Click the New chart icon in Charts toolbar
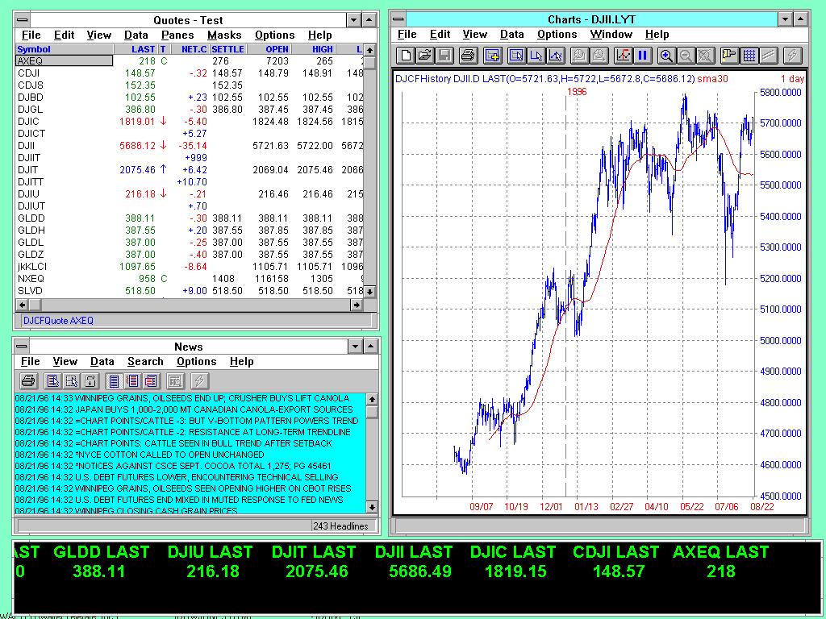This screenshot has height=619, width=826. (x=406, y=56)
